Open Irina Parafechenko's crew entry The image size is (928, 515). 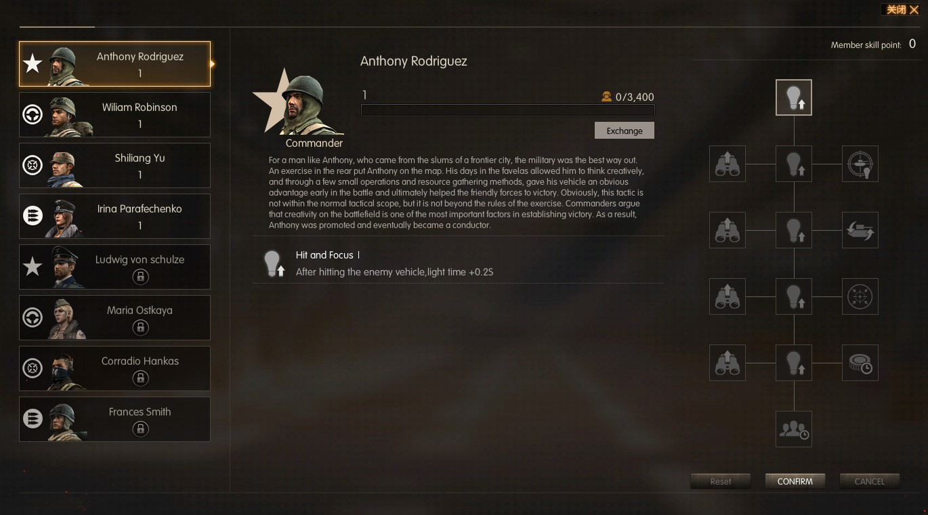(x=114, y=216)
